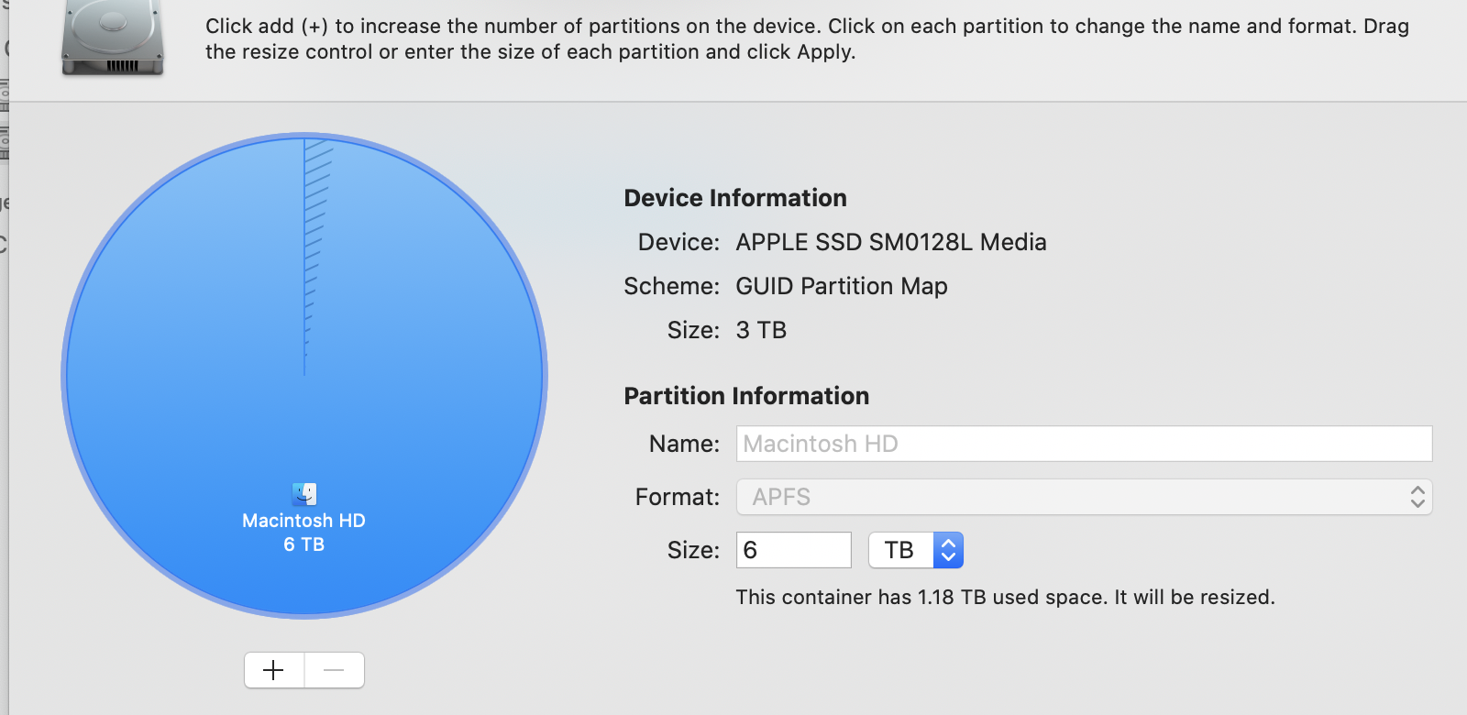Screen dimensions: 1467x715
Task: Click the partition Size field showing 6
Action: click(793, 550)
